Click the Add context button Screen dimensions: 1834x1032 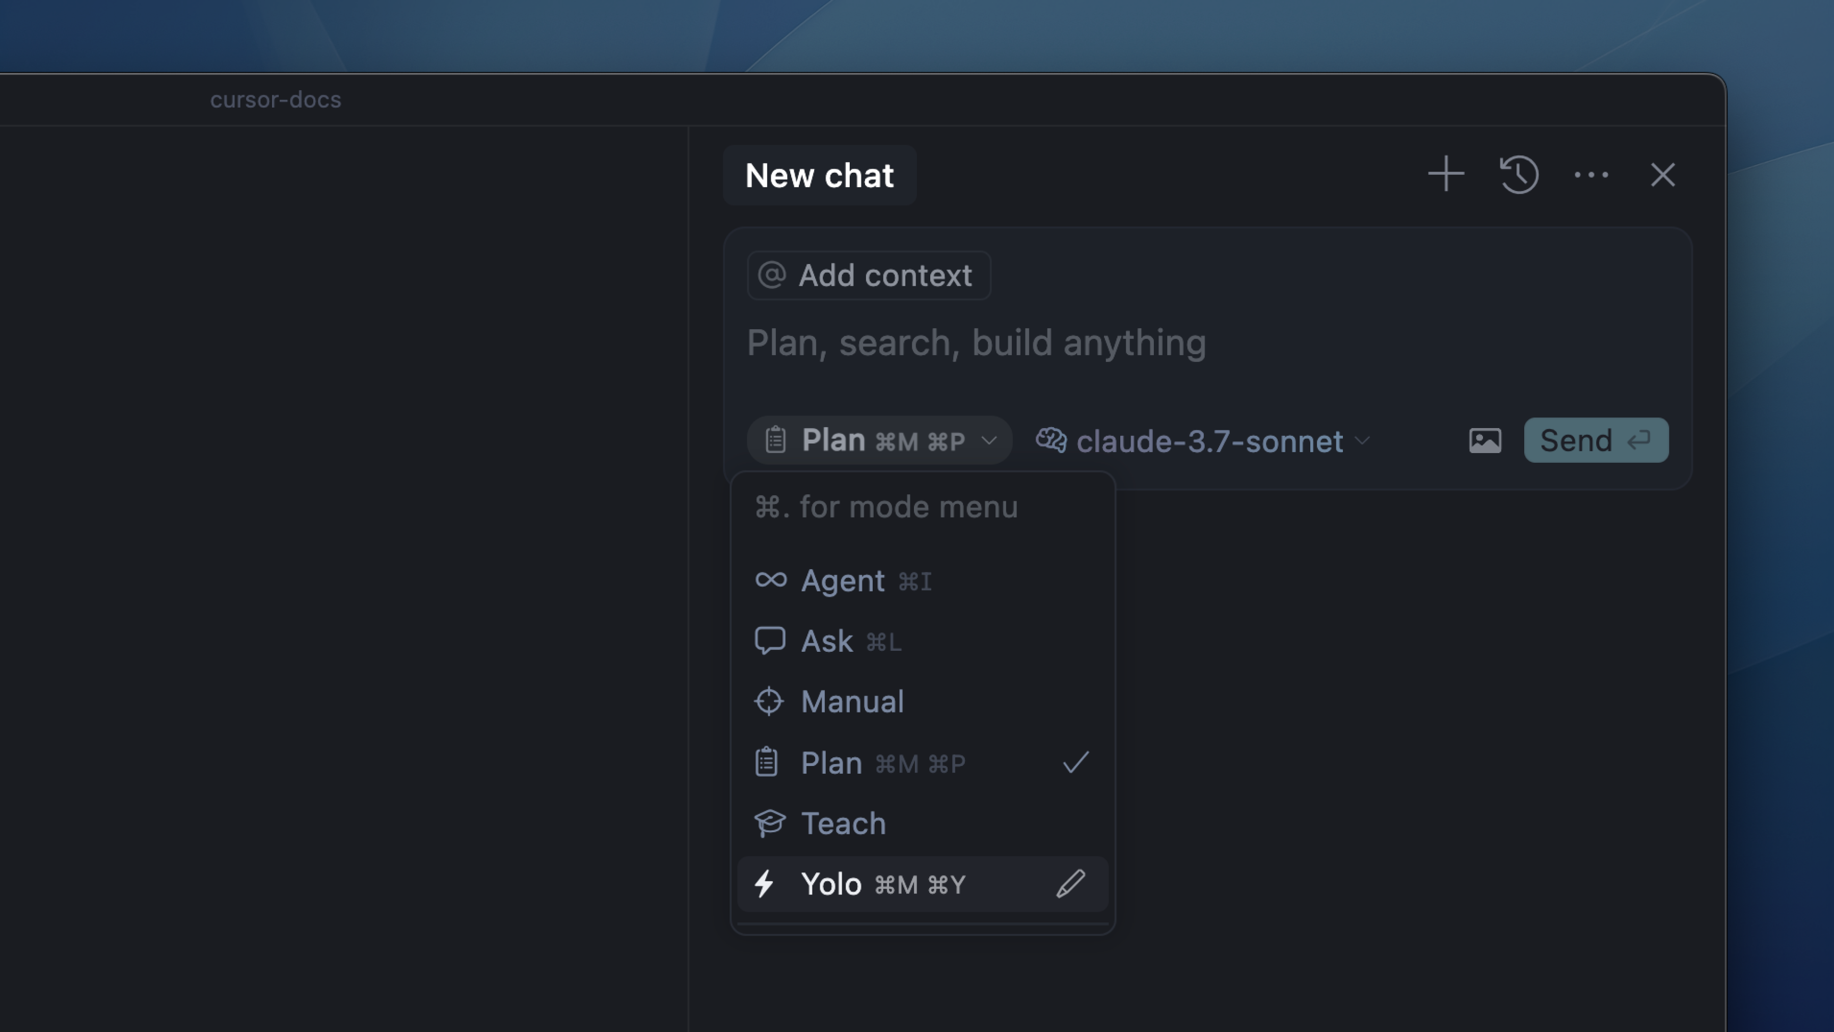[x=869, y=276]
